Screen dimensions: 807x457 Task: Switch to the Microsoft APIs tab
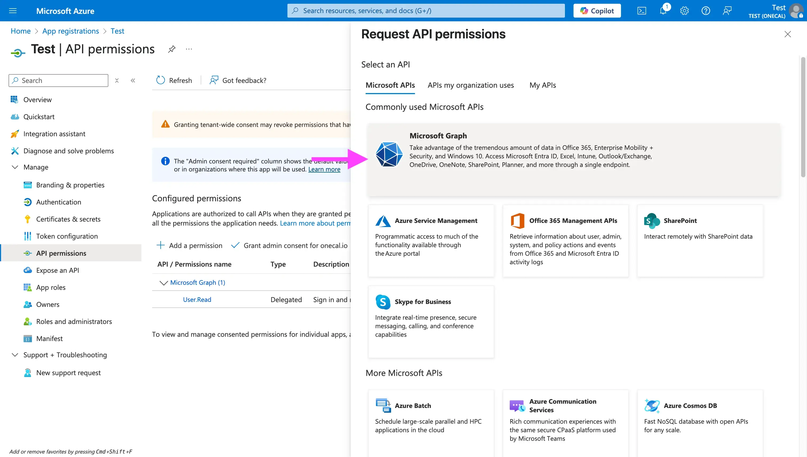pyautogui.click(x=390, y=85)
